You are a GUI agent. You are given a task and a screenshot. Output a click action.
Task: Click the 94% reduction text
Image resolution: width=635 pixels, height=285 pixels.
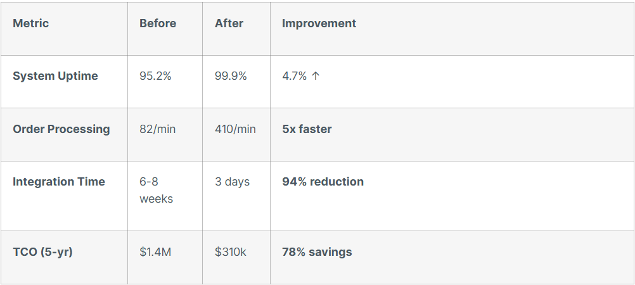pyautogui.click(x=323, y=182)
